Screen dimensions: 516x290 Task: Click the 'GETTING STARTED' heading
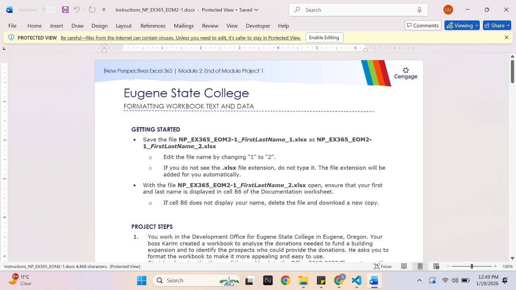156,129
